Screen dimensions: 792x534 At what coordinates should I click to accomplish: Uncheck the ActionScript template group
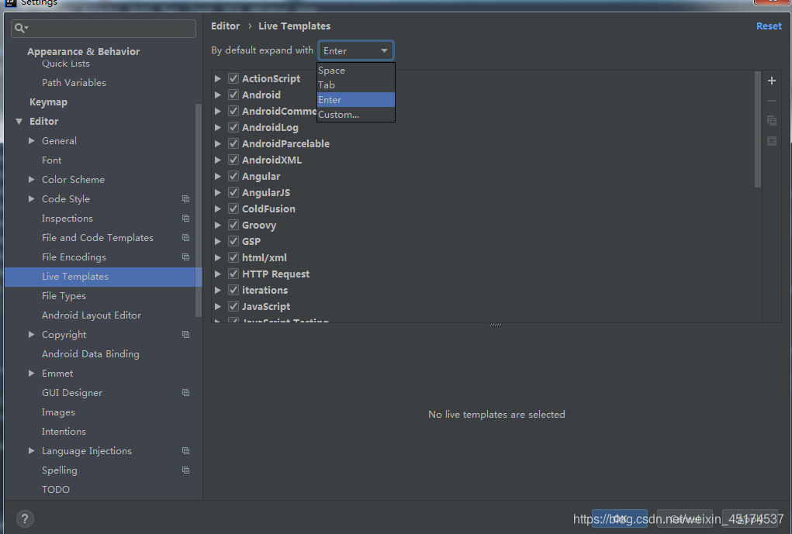233,78
